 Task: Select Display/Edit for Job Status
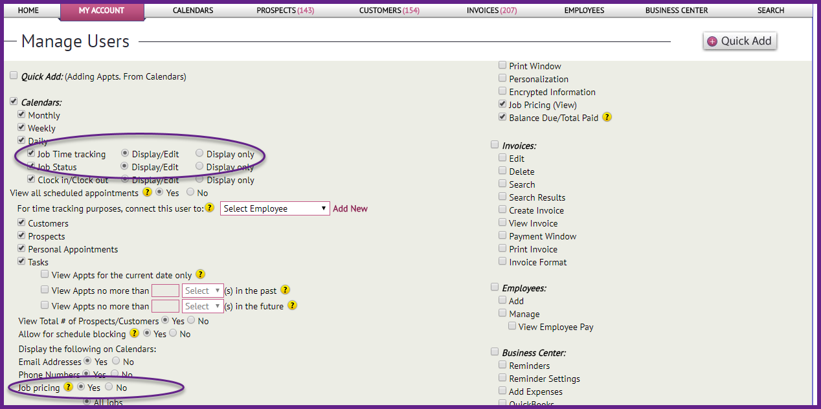pyautogui.click(x=125, y=166)
